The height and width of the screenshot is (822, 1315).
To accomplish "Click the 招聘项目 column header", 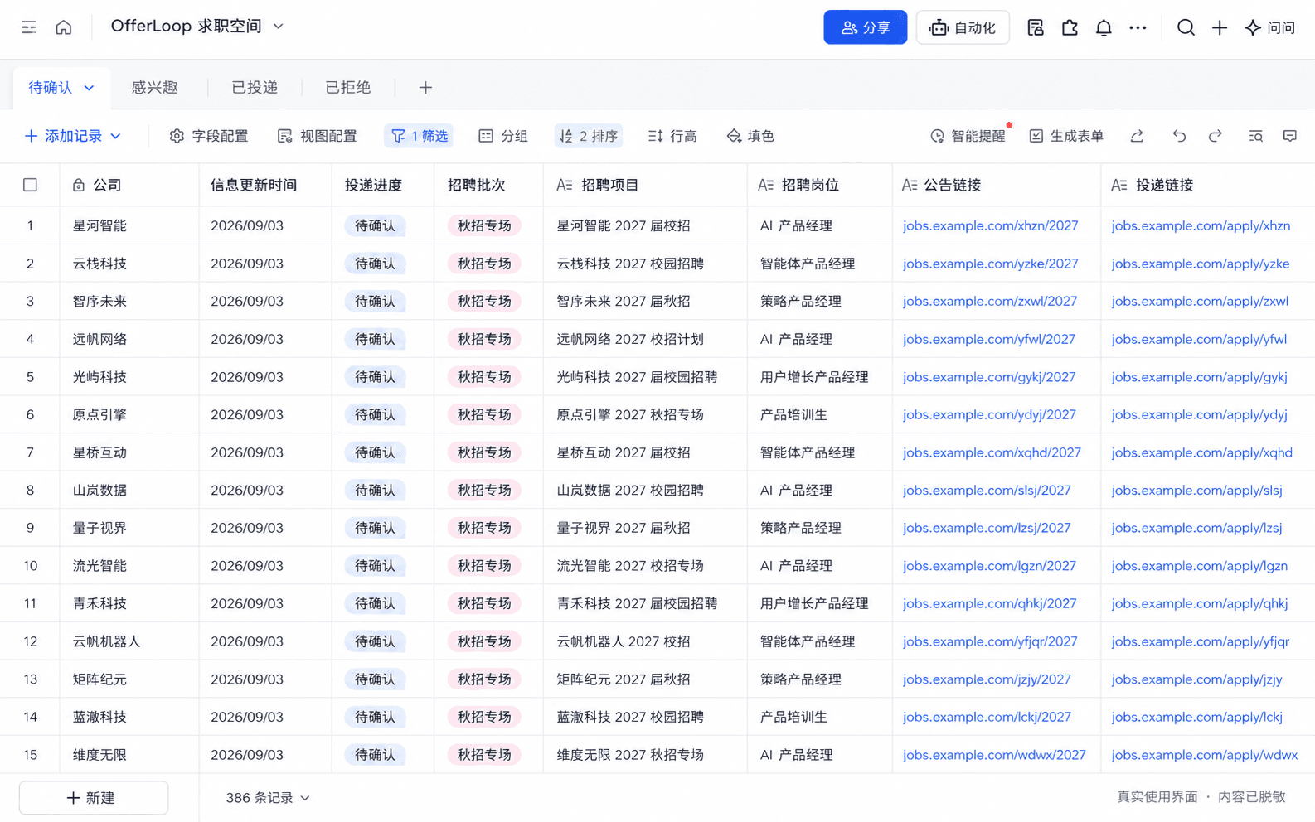I will pyautogui.click(x=645, y=185).
